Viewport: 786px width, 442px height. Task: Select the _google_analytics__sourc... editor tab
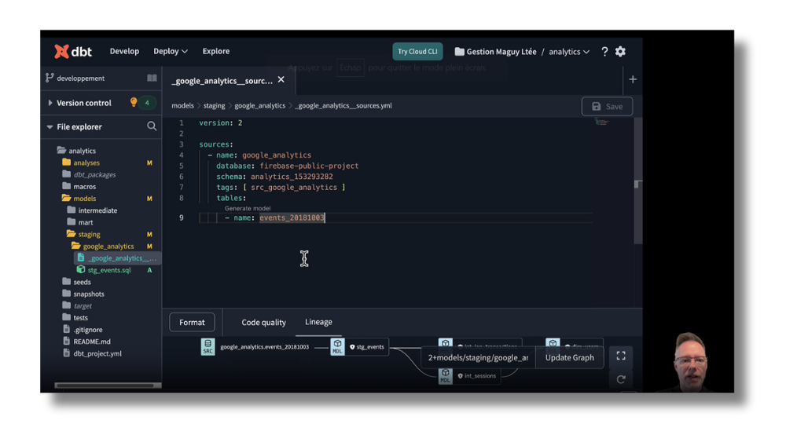[222, 81]
